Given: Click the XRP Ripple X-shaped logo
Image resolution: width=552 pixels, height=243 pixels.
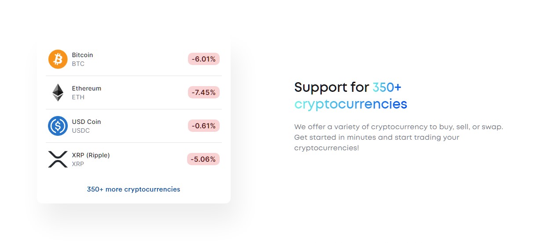Looking at the screenshot, I should [58, 159].
